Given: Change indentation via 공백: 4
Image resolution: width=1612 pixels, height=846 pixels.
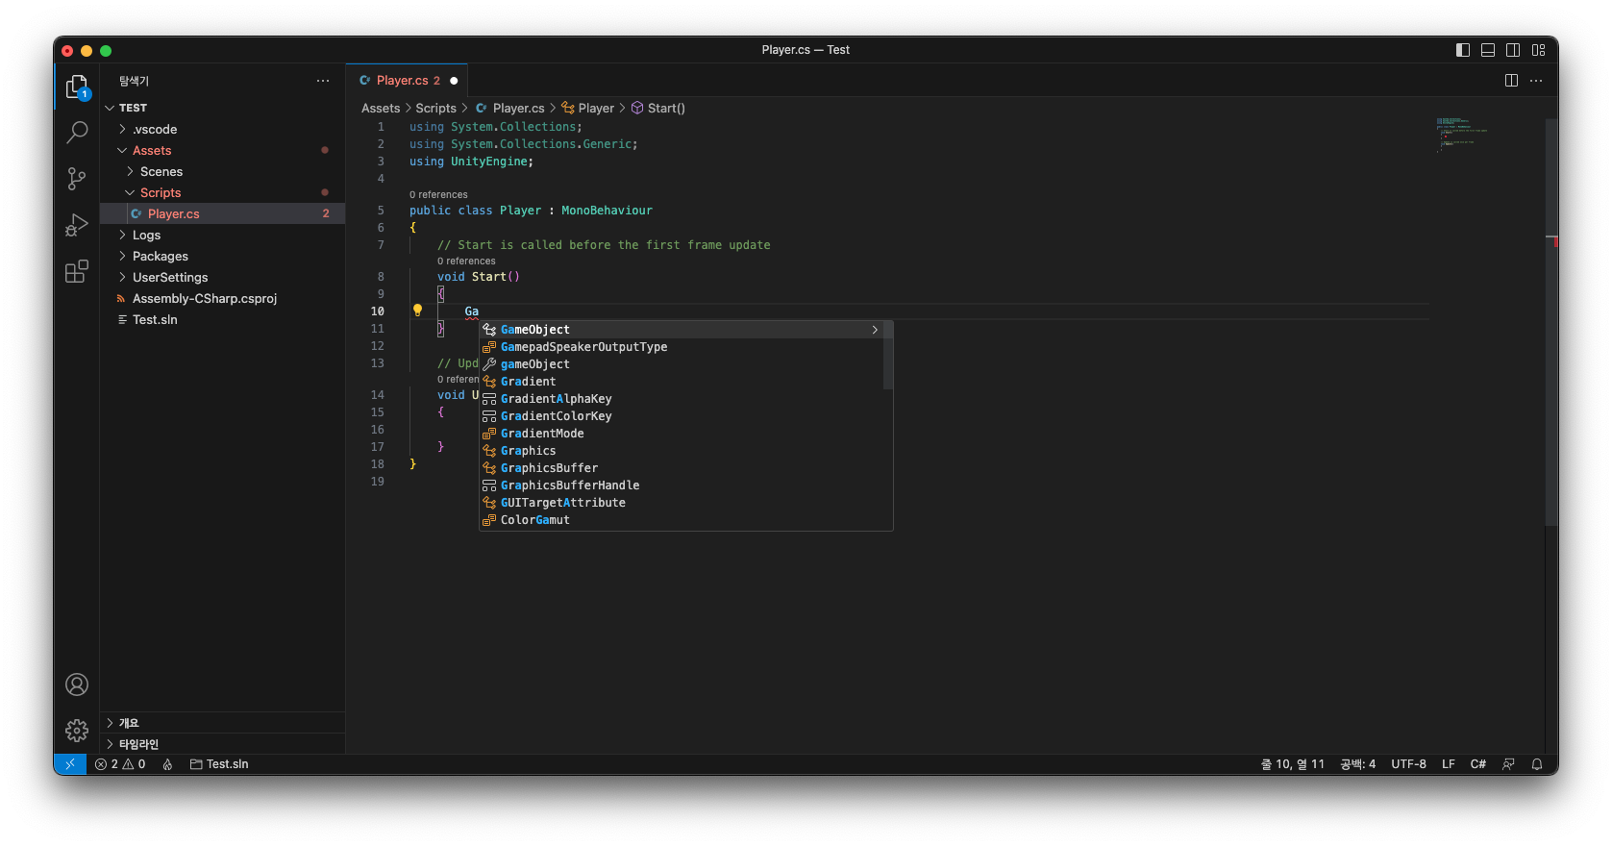Looking at the screenshot, I should click(x=1357, y=764).
